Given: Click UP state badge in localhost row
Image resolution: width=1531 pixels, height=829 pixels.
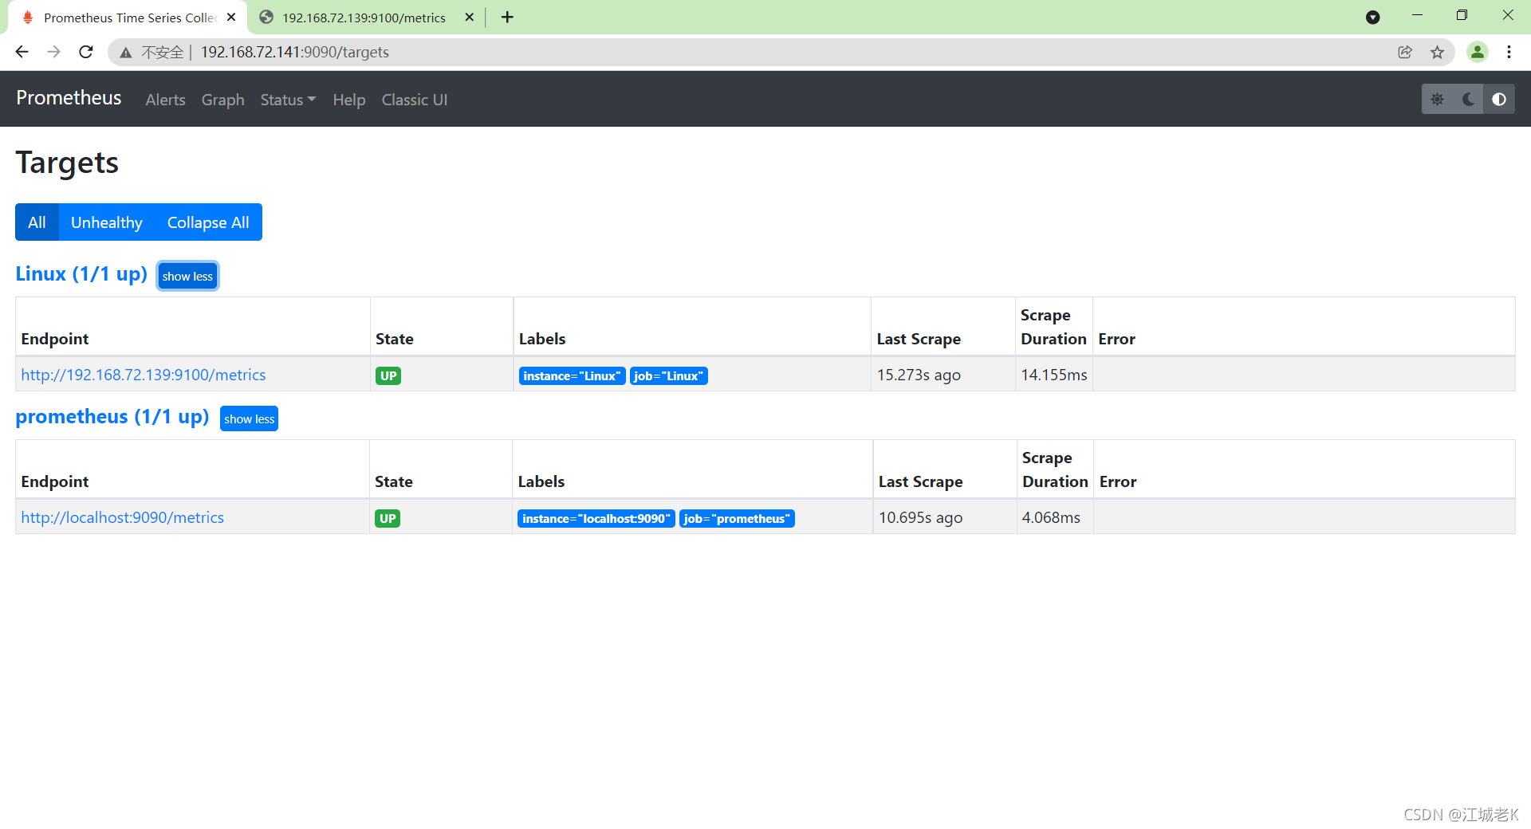Looking at the screenshot, I should click(388, 518).
